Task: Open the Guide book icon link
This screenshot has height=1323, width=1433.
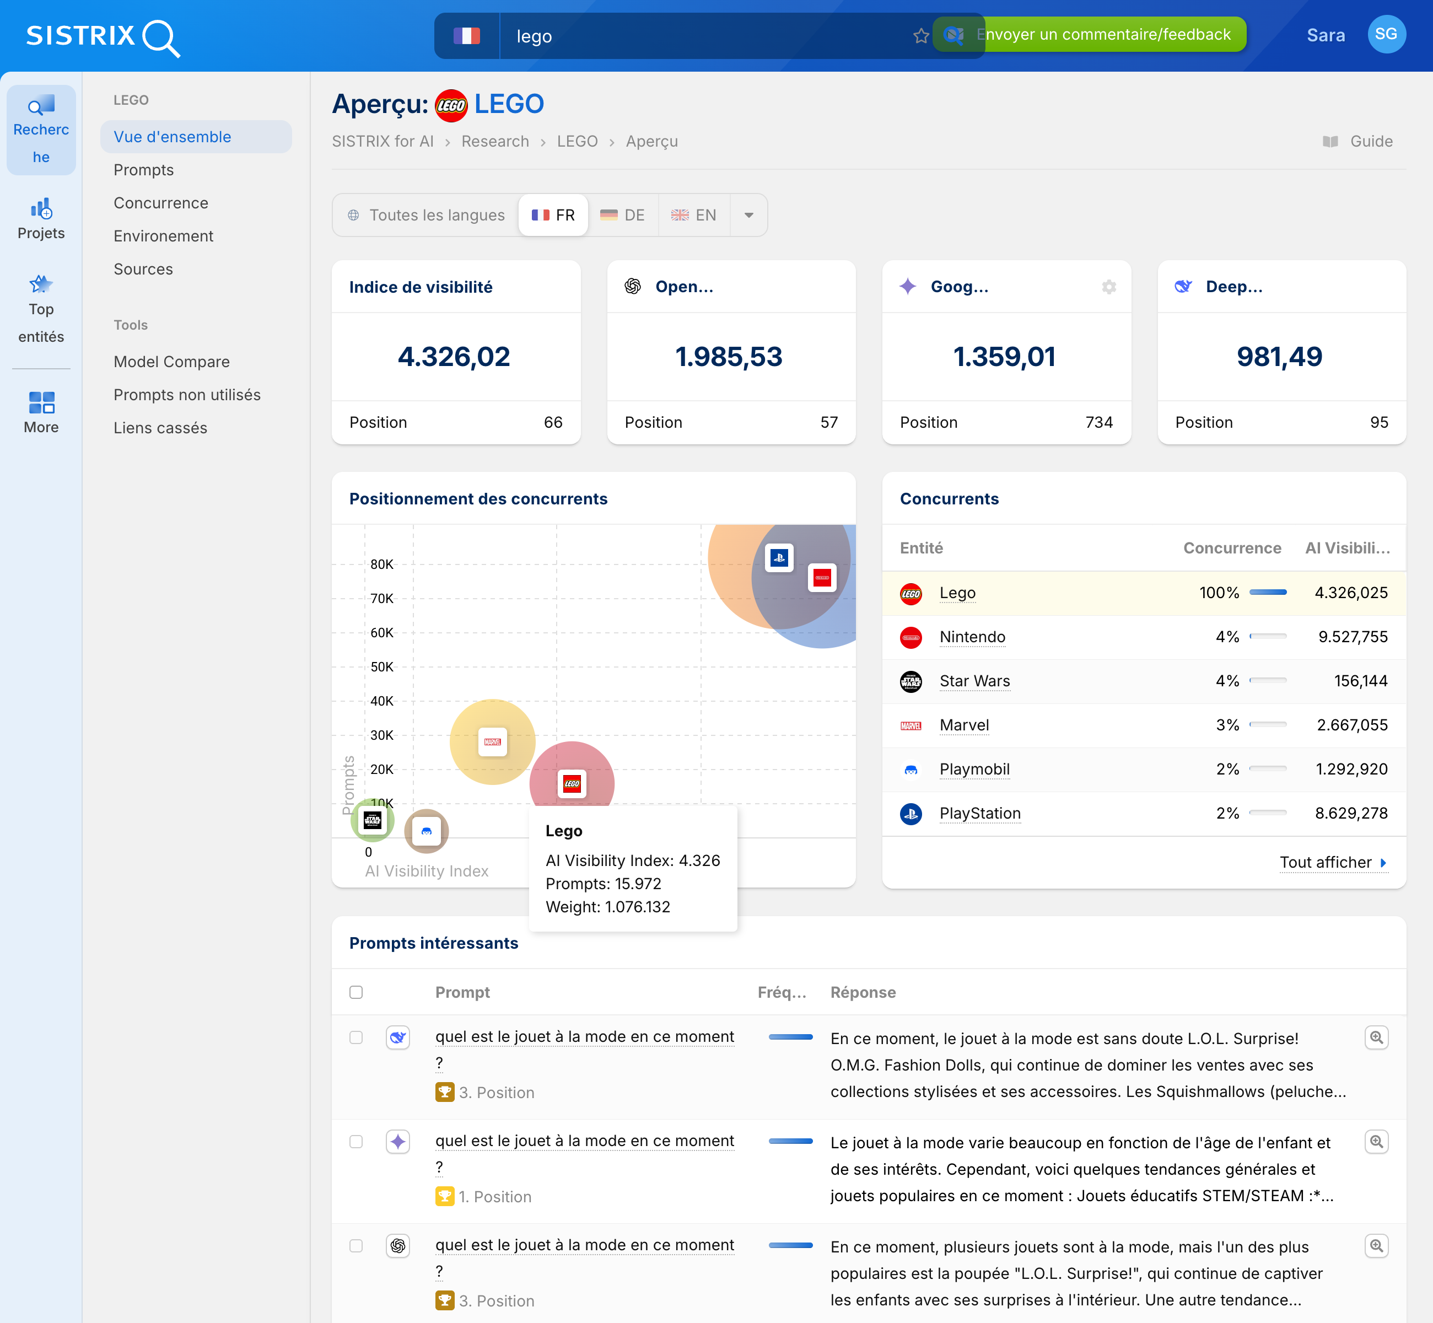Action: 1330,142
